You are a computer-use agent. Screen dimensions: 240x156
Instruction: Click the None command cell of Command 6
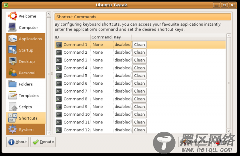coord(97,84)
